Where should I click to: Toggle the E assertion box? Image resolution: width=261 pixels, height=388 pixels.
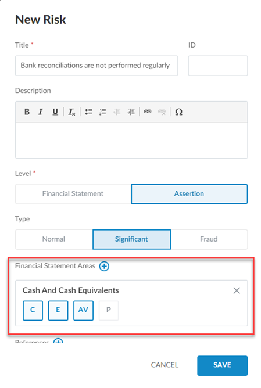pos(58,311)
